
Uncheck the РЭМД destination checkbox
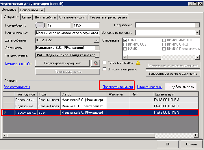125,40
